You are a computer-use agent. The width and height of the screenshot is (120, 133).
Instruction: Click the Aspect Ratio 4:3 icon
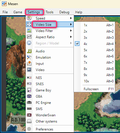click(x=29, y=37)
